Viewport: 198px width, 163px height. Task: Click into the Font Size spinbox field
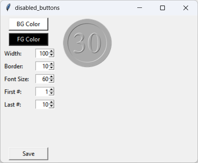(42, 79)
